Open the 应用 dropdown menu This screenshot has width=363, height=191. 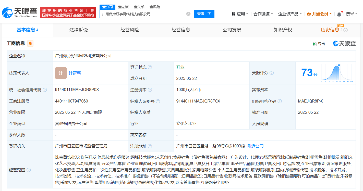tap(240, 14)
